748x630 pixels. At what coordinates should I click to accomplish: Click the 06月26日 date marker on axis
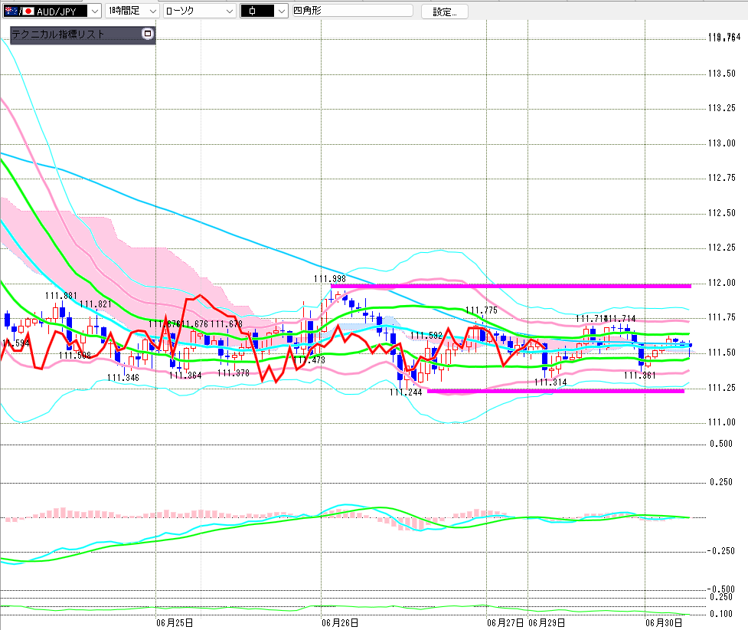[x=340, y=623]
